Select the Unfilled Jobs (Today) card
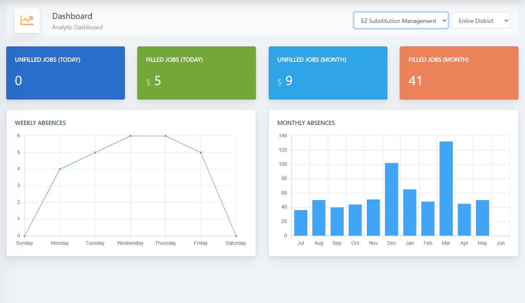Image resolution: width=525 pixels, height=303 pixels. point(65,73)
